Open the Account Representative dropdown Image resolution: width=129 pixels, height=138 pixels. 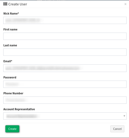pyautogui.click(x=65, y=116)
